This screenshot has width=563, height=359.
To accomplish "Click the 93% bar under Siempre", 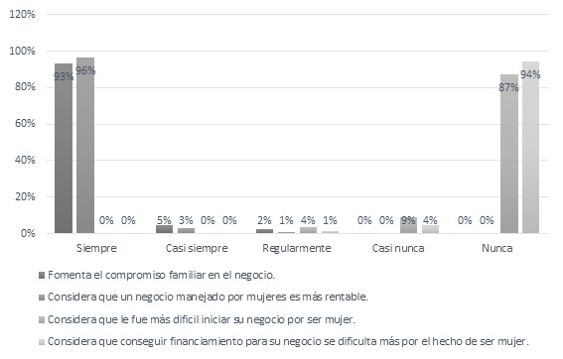I will 64,149.
